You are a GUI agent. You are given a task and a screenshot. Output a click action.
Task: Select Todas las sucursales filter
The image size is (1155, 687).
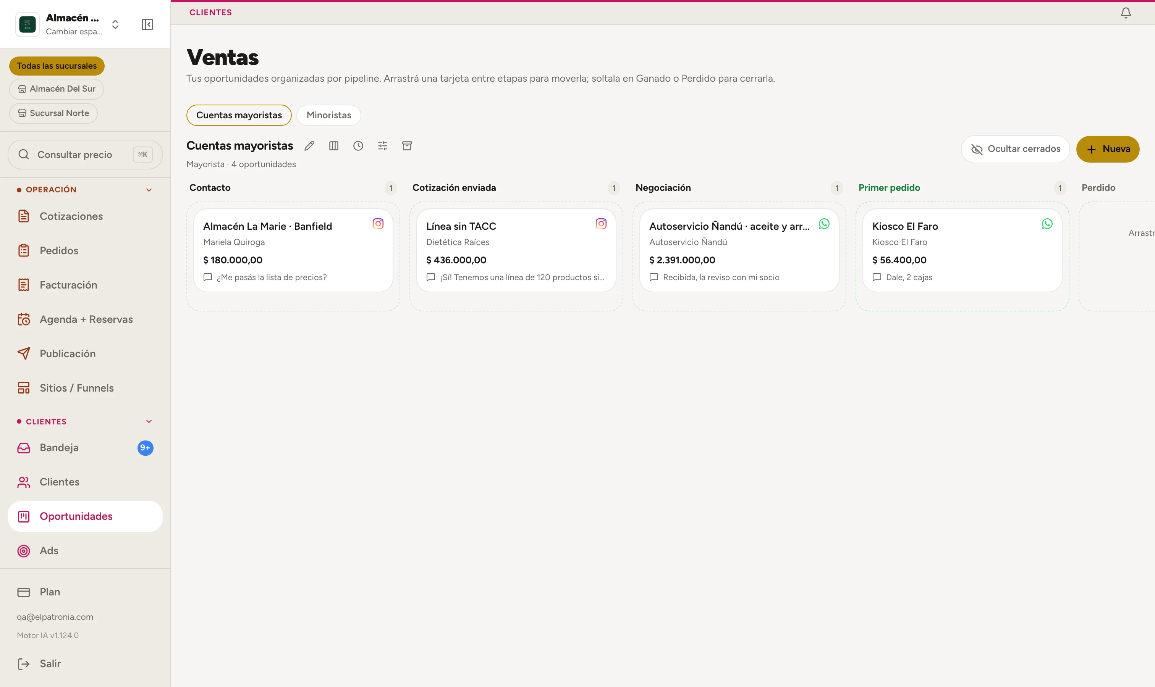[x=57, y=66]
